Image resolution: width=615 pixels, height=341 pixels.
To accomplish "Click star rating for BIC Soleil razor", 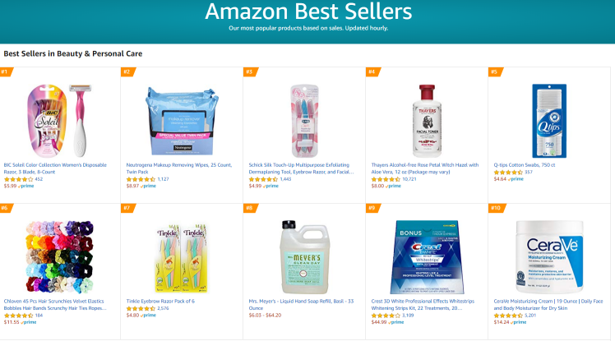I will tap(18, 178).
